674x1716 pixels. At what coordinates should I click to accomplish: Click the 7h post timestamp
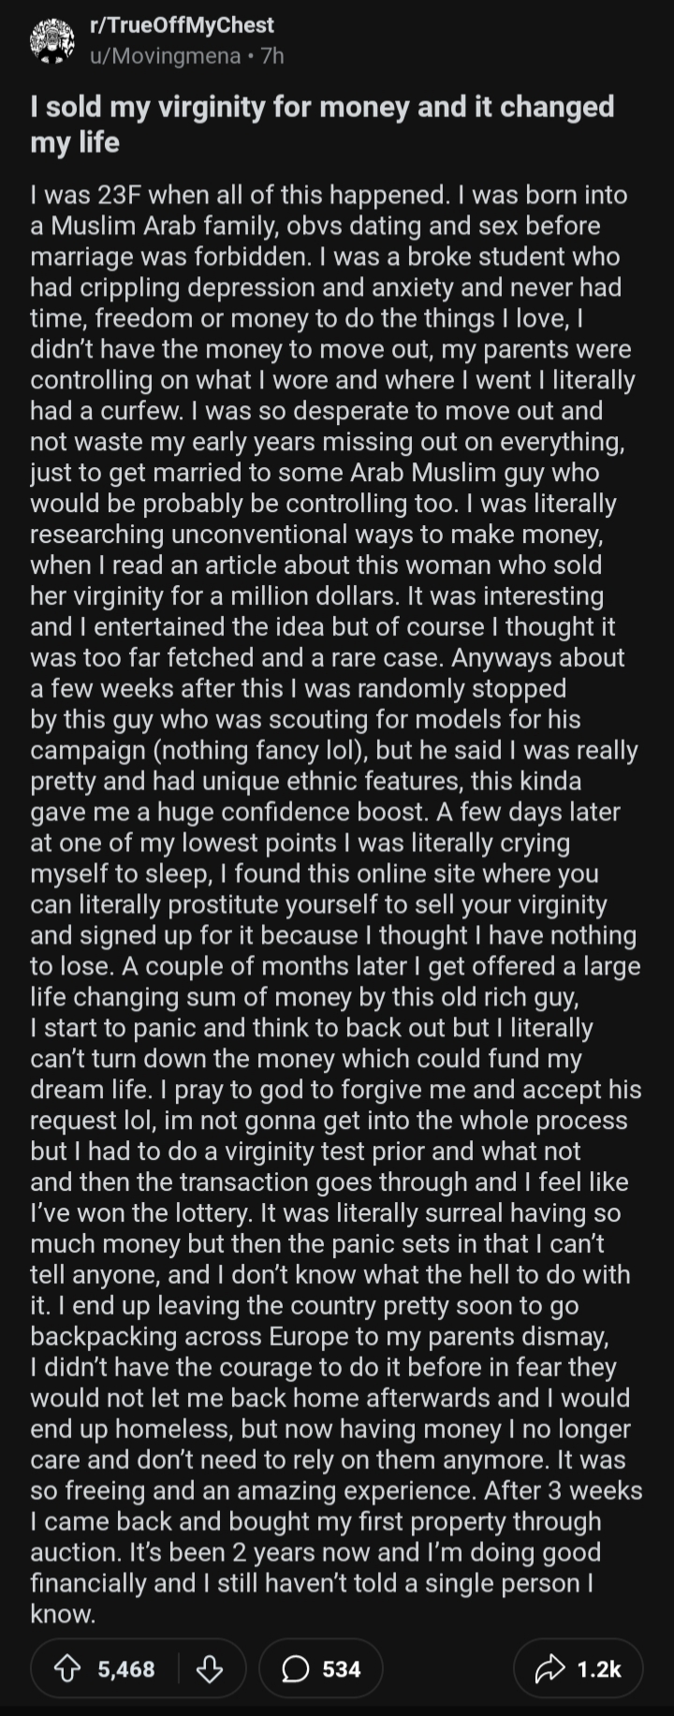[272, 56]
